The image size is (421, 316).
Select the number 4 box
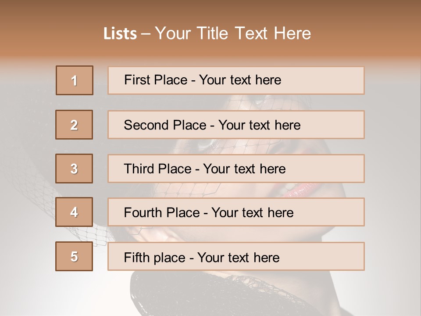tap(74, 212)
